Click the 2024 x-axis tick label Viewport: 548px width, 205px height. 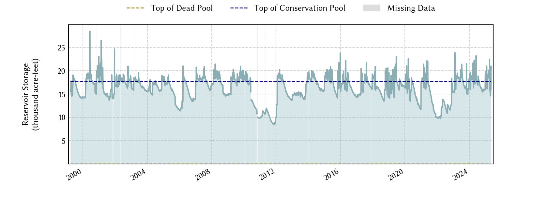(461, 175)
